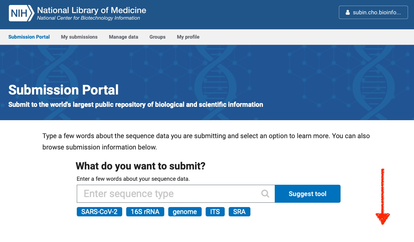Switch to the Submission Portal tab
The width and height of the screenshot is (414, 242).
click(x=29, y=37)
